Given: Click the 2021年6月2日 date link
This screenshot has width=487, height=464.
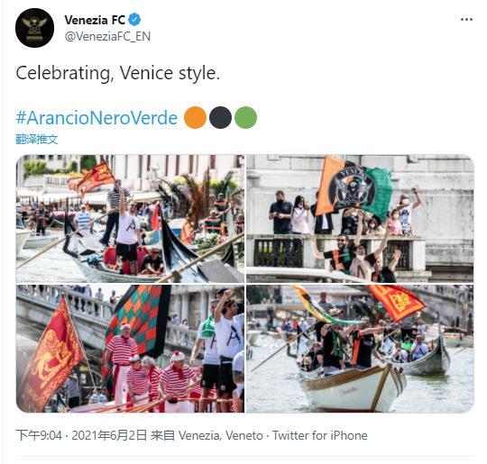Looking at the screenshot, I should pos(109,435).
